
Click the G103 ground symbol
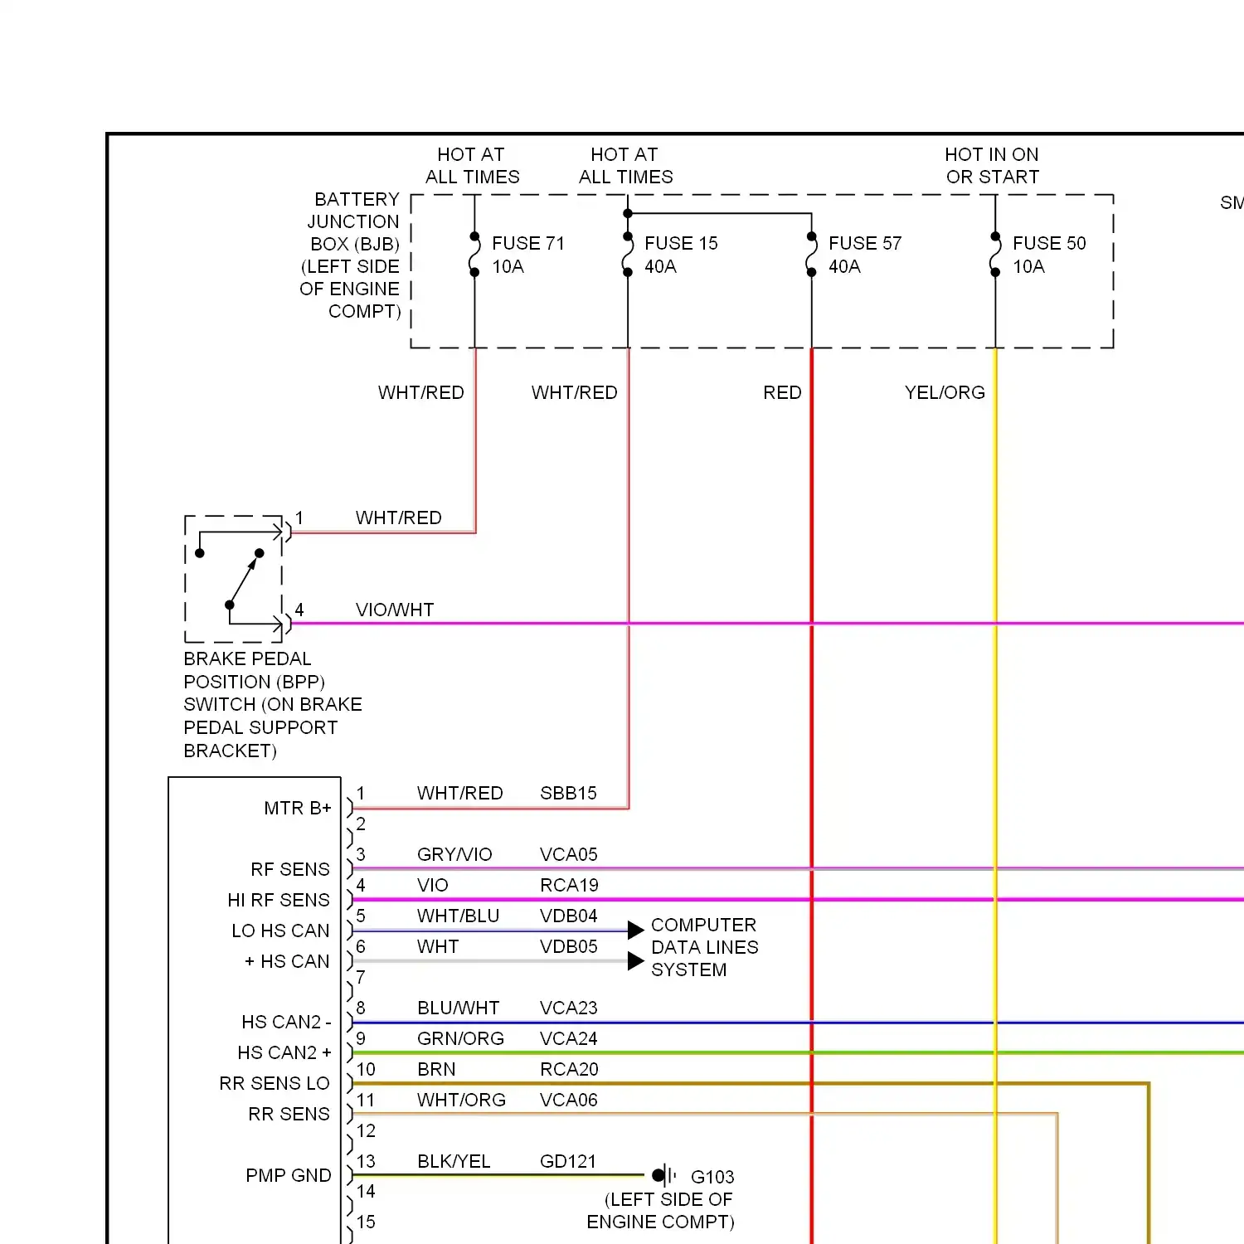664,1175
